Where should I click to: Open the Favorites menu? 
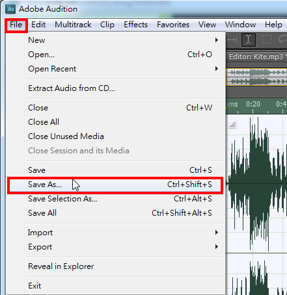pyautogui.click(x=173, y=25)
